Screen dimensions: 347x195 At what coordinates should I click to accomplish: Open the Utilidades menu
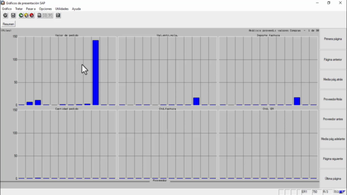tap(62, 9)
